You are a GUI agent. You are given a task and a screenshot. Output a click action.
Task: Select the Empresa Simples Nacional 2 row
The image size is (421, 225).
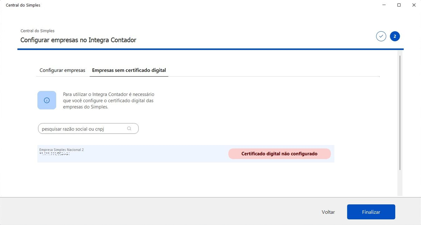(186, 154)
